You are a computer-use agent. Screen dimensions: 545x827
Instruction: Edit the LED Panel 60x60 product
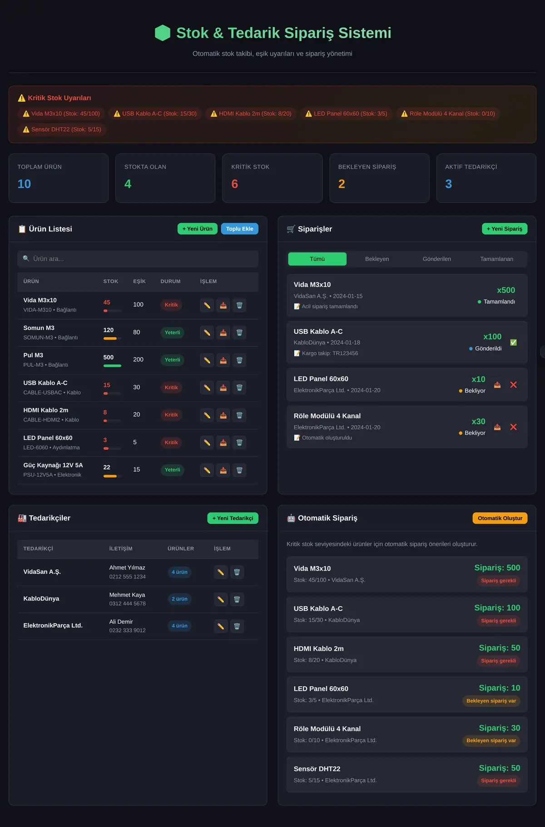(x=207, y=443)
